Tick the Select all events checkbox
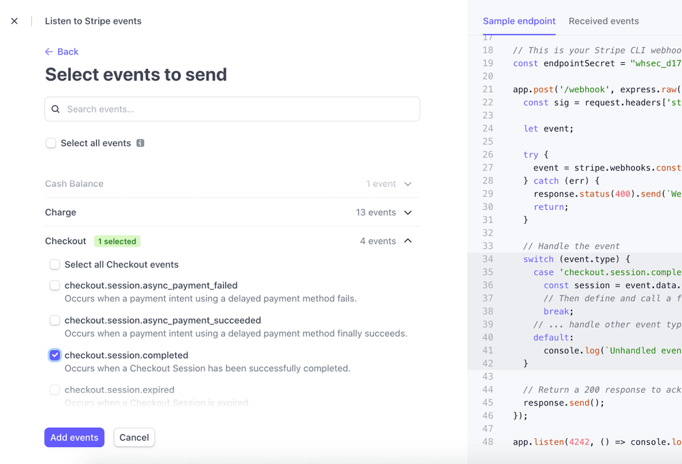Screen dimensions: 682x464 coord(51,143)
